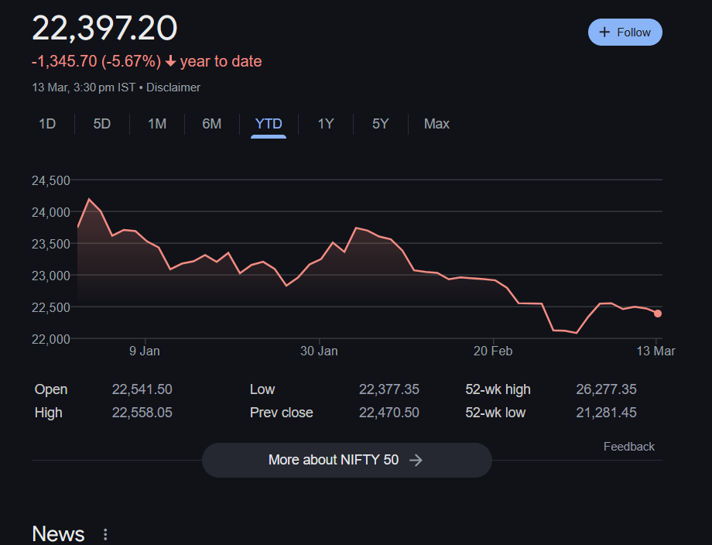View the 1Y chart range
Image resolution: width=712 pixels, height=545 pixels.
[326, 124]
